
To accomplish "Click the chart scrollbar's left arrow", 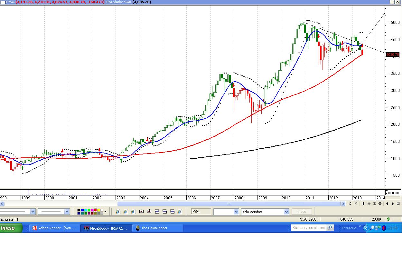I will [x=2, y=204].
